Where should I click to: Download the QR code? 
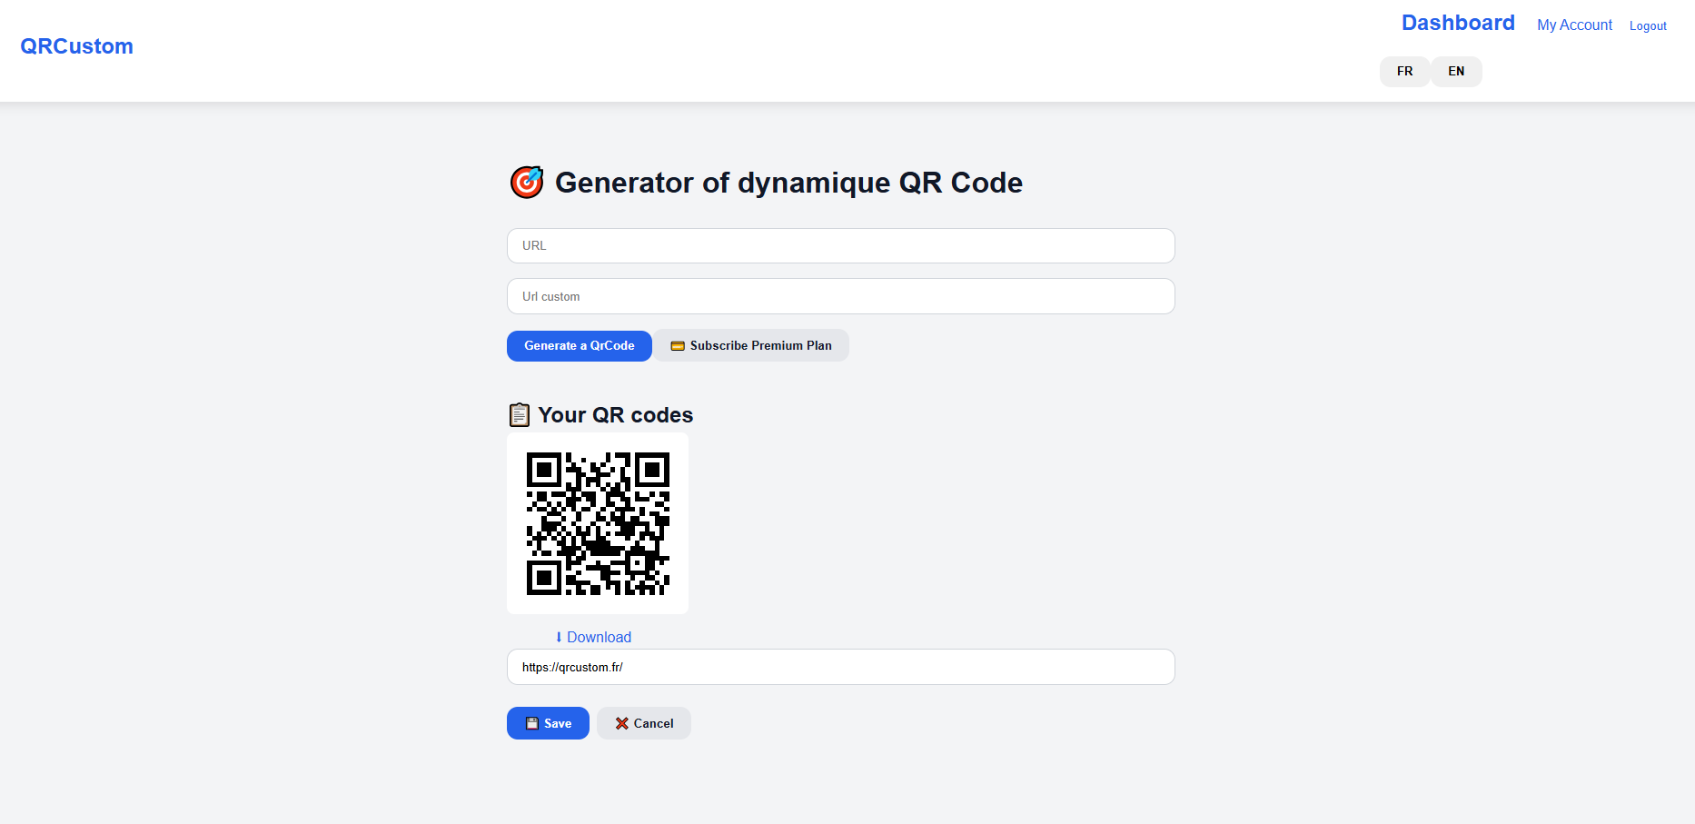(x=592, y=637)
